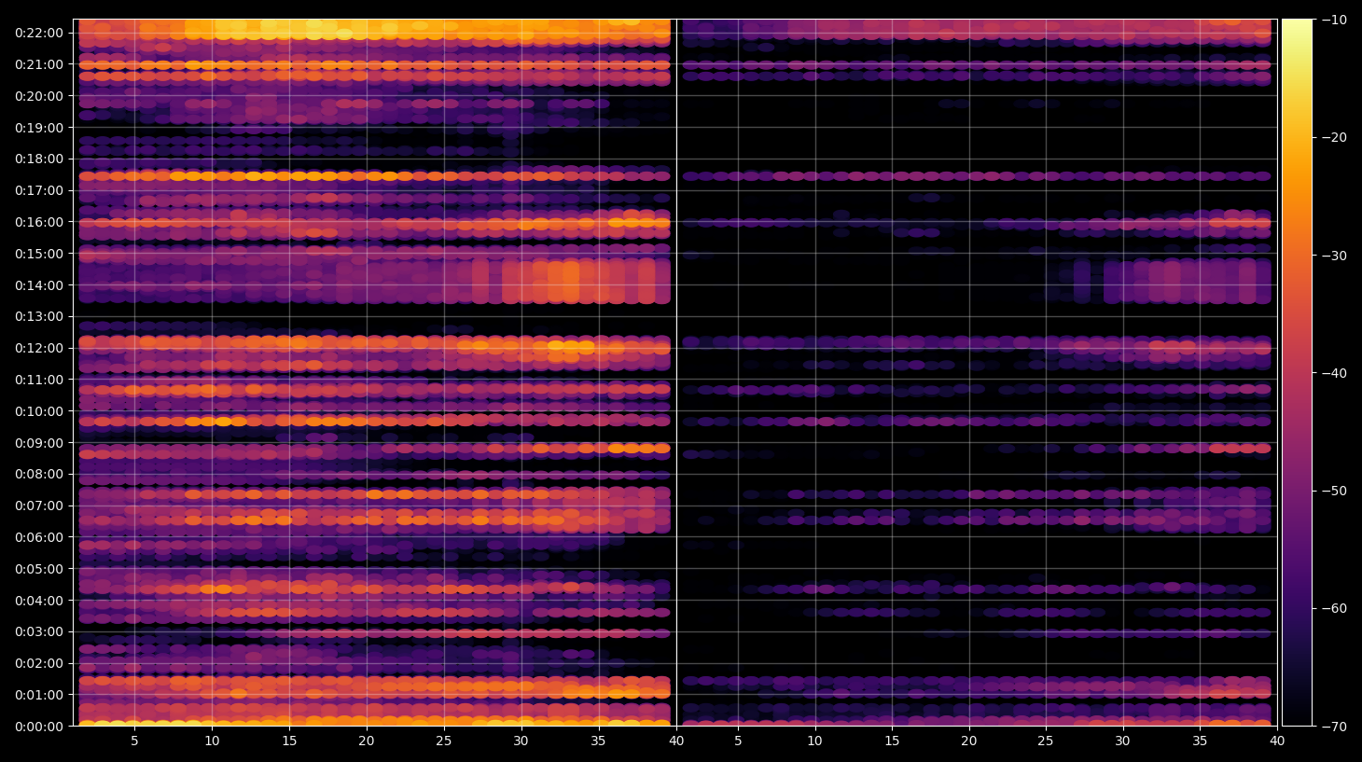
Task: Select the −50 colorbar tick label
Action: click(1335, 491)
